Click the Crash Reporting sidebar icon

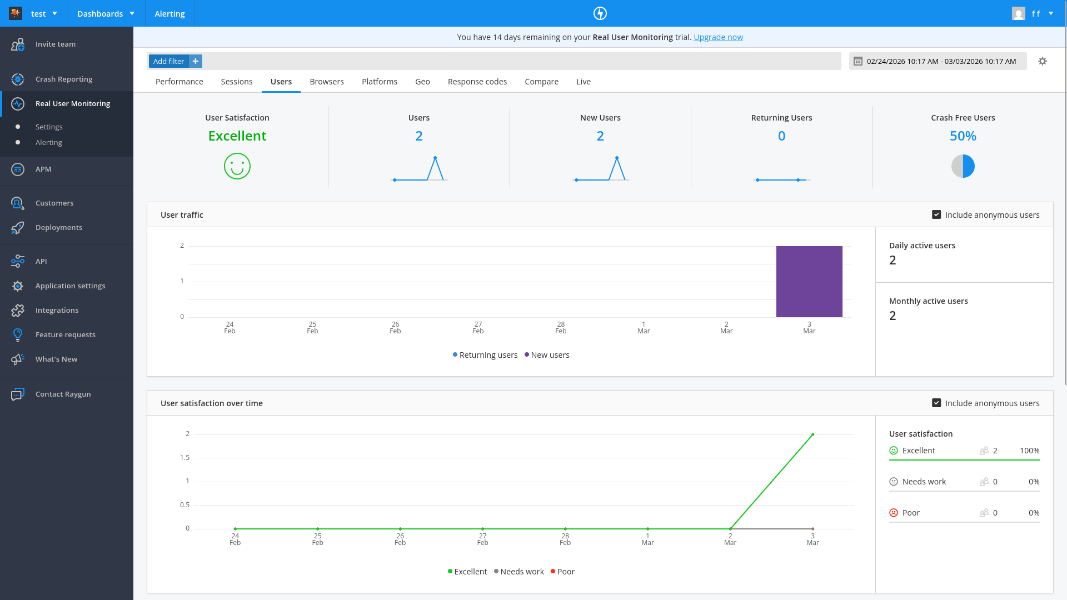point(18,79)
